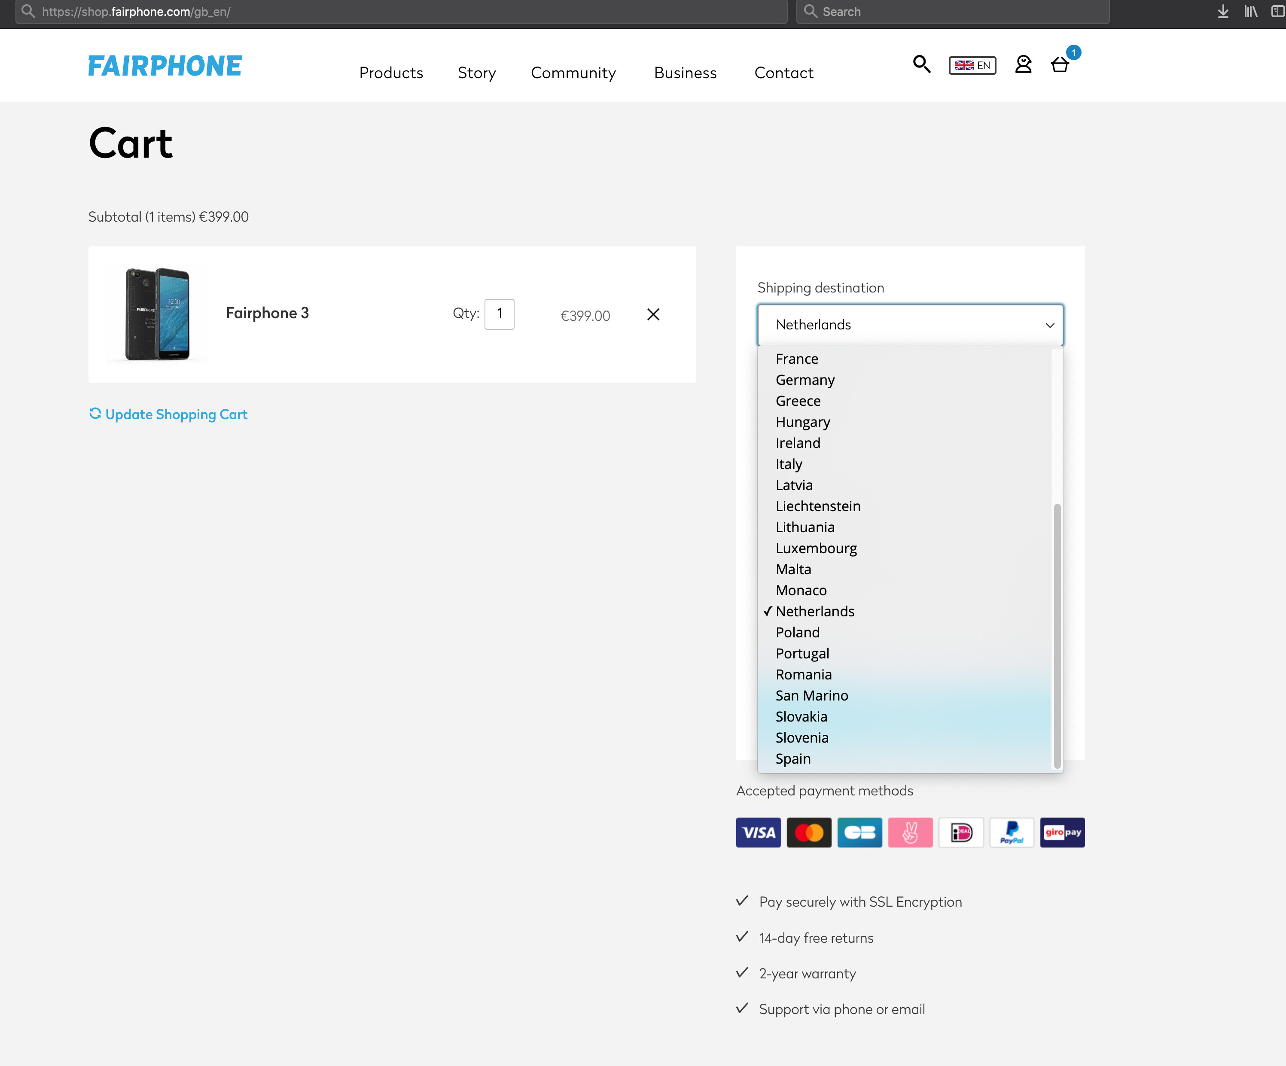Image resolution: width=1286 pixels, height=1066 pixels.
Task: Click the shipping dropdown chevron arrow
Action: point(1050,325)
